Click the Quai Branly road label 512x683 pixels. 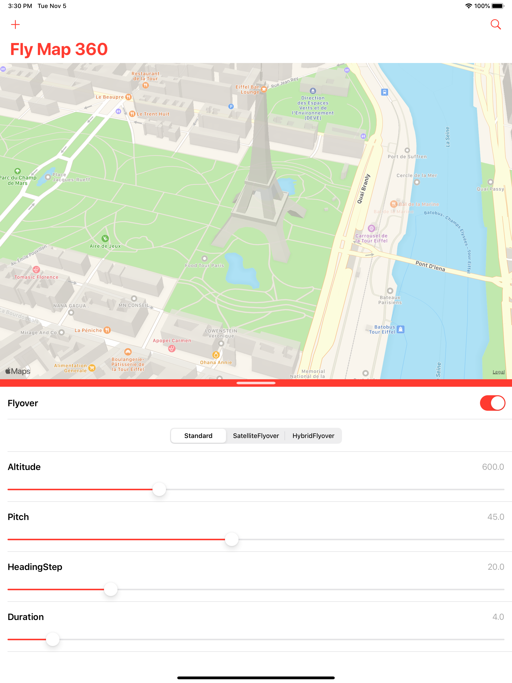tap(363, 189)
